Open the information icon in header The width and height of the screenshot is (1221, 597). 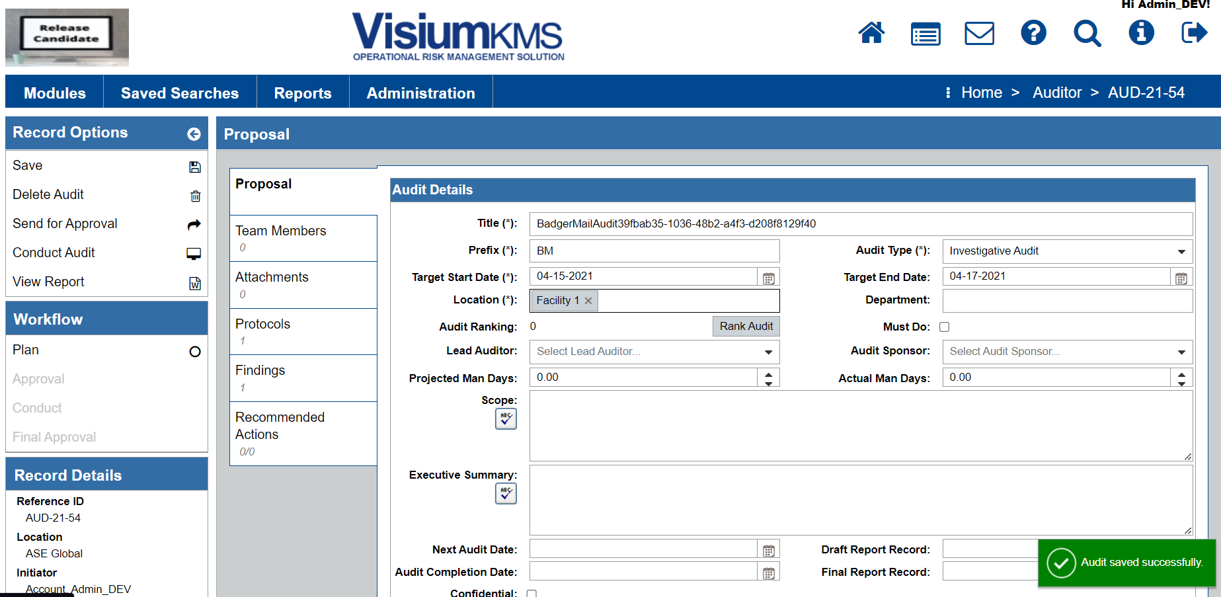point(1141,32)
